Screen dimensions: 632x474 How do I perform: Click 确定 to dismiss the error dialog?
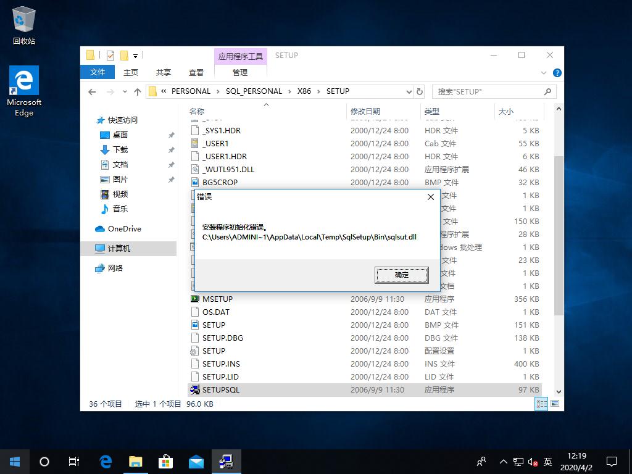pos(401,275)
